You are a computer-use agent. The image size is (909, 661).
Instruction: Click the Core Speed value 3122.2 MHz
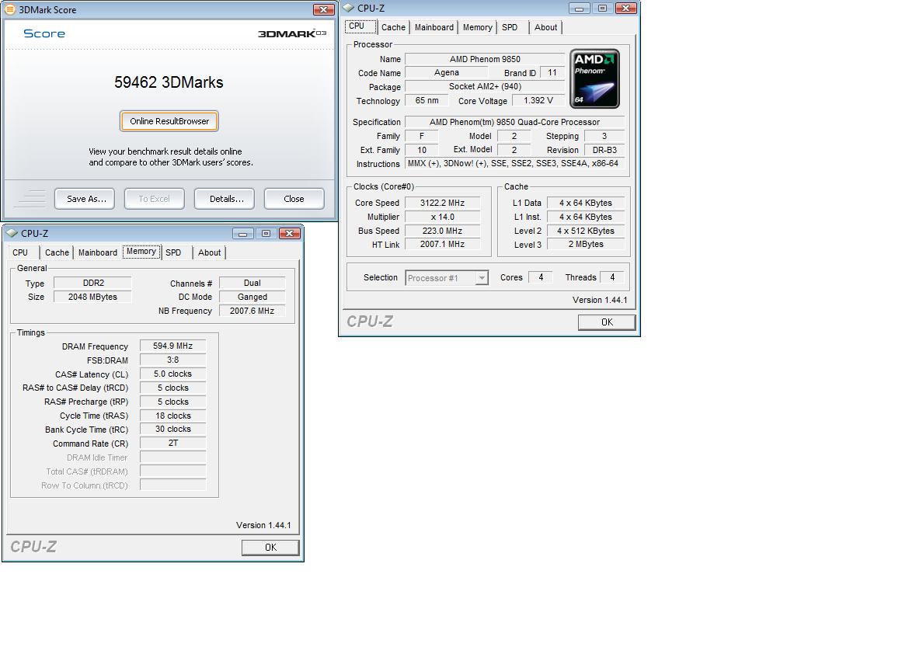442,203
